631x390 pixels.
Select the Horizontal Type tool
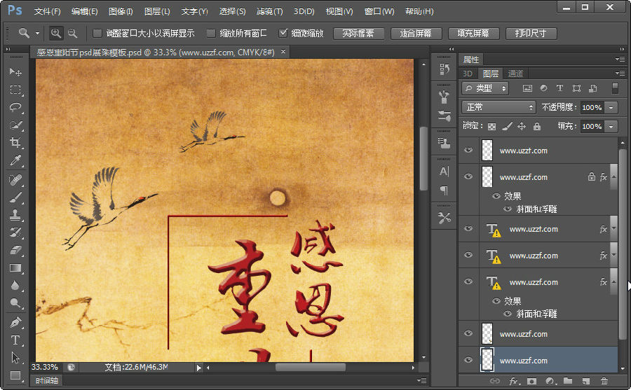coord(15,340)
